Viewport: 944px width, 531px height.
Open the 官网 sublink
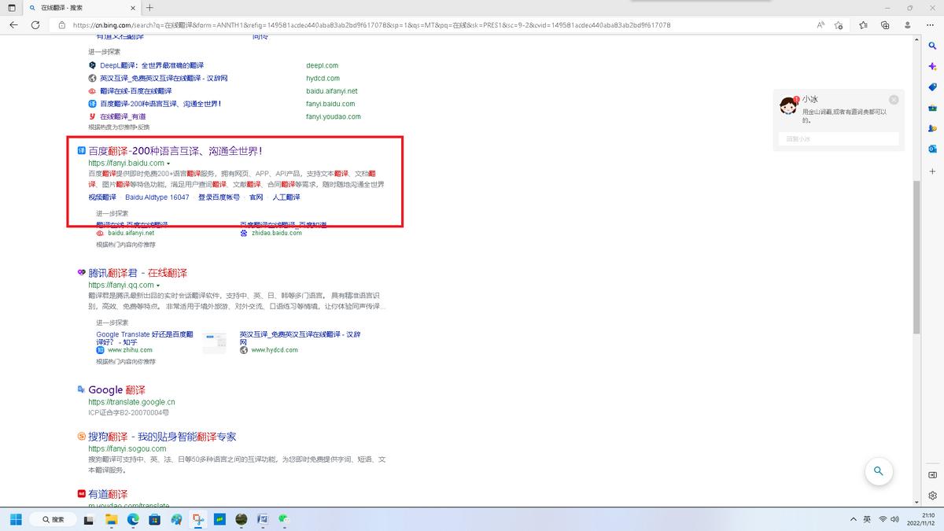[x=256, y=197]
